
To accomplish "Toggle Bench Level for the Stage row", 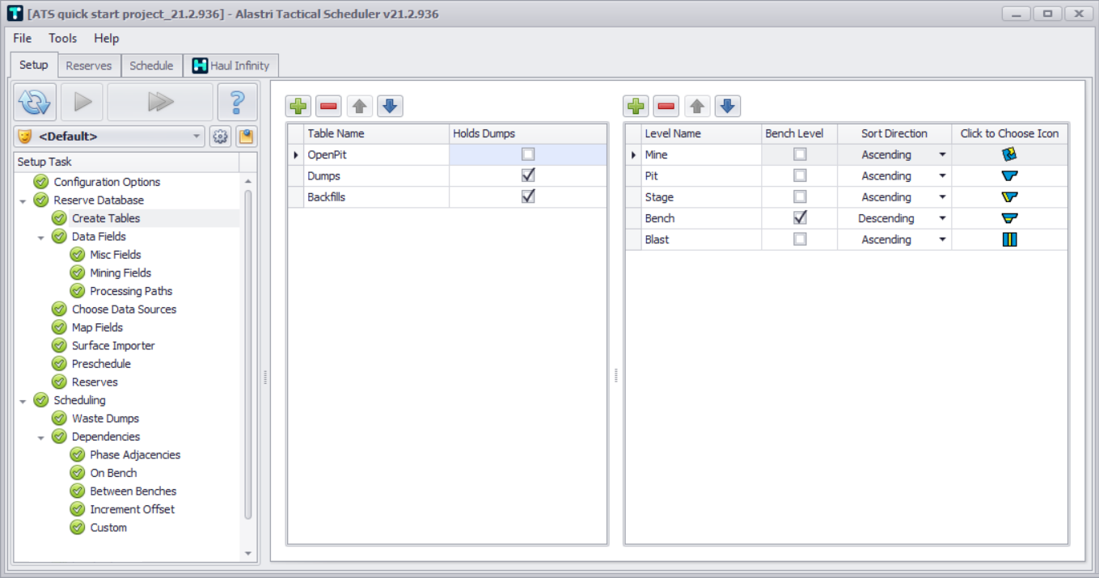I will tap(798, 196).
